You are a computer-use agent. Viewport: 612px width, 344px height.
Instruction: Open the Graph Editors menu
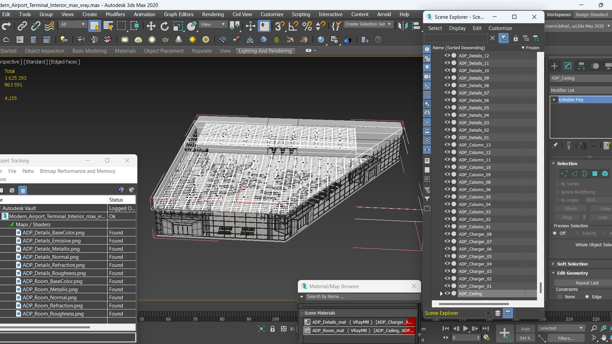point(178,14)
